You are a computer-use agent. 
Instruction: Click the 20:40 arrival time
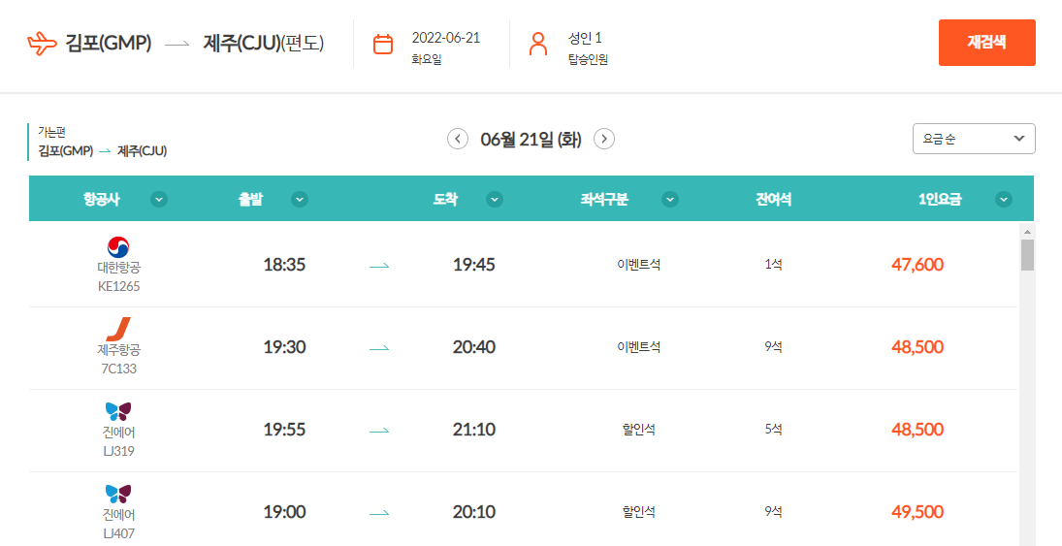(474, 347)
